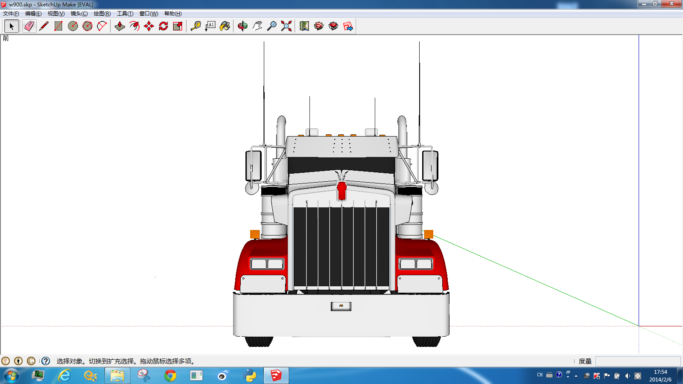Select the Scale tool
This screenshot has height=384, width=683.
tap(178, 26)
